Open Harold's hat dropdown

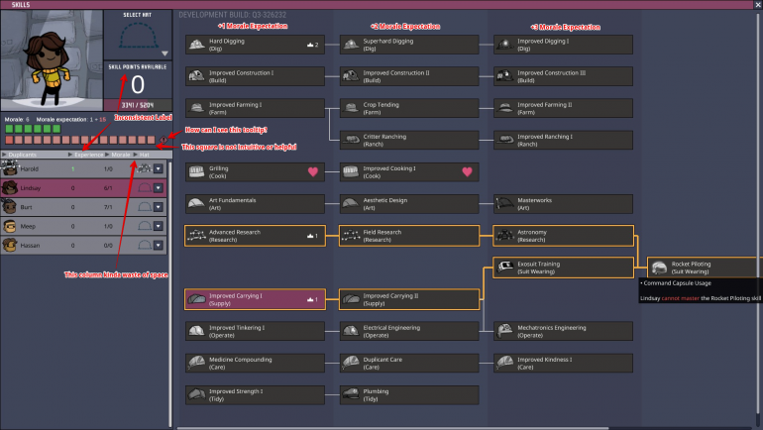point(159,168)
